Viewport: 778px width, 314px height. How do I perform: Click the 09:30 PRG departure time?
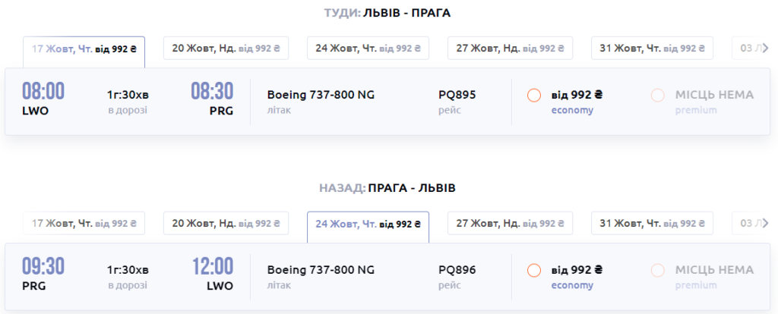(43, 266)
